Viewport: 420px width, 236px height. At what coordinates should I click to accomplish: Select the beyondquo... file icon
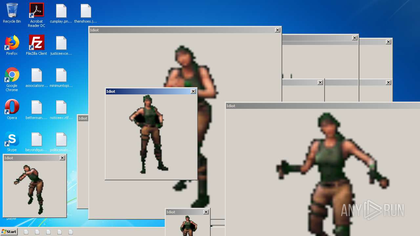click(36, 142)
